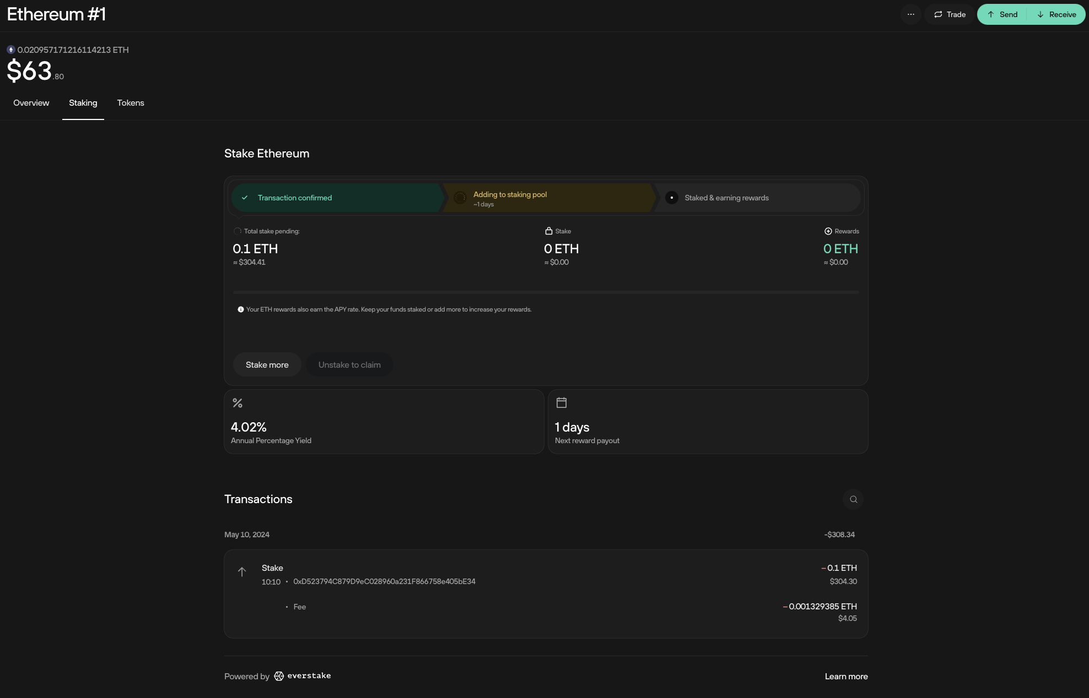
Task: Click the Total stake pending spinner icon
Action: [x=238, y=231]
